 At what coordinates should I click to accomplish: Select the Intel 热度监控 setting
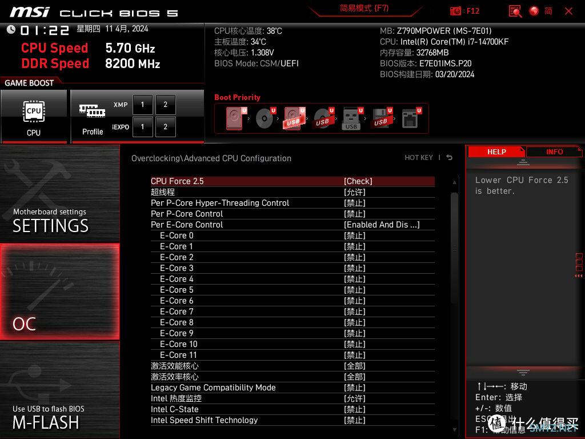point(292,398)
